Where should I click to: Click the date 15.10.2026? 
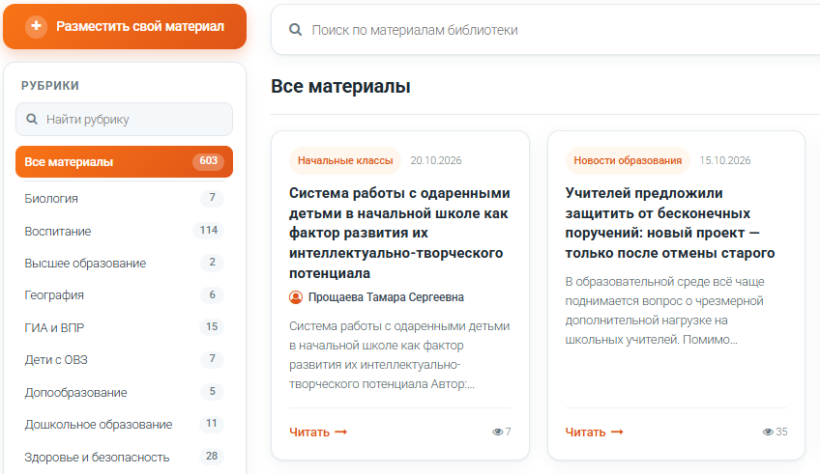coord(725,160)
